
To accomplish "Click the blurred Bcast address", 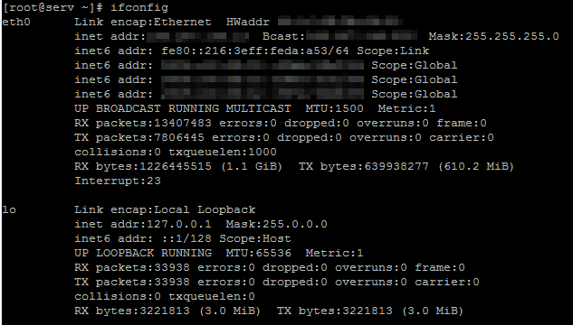I will pos(361,36).
